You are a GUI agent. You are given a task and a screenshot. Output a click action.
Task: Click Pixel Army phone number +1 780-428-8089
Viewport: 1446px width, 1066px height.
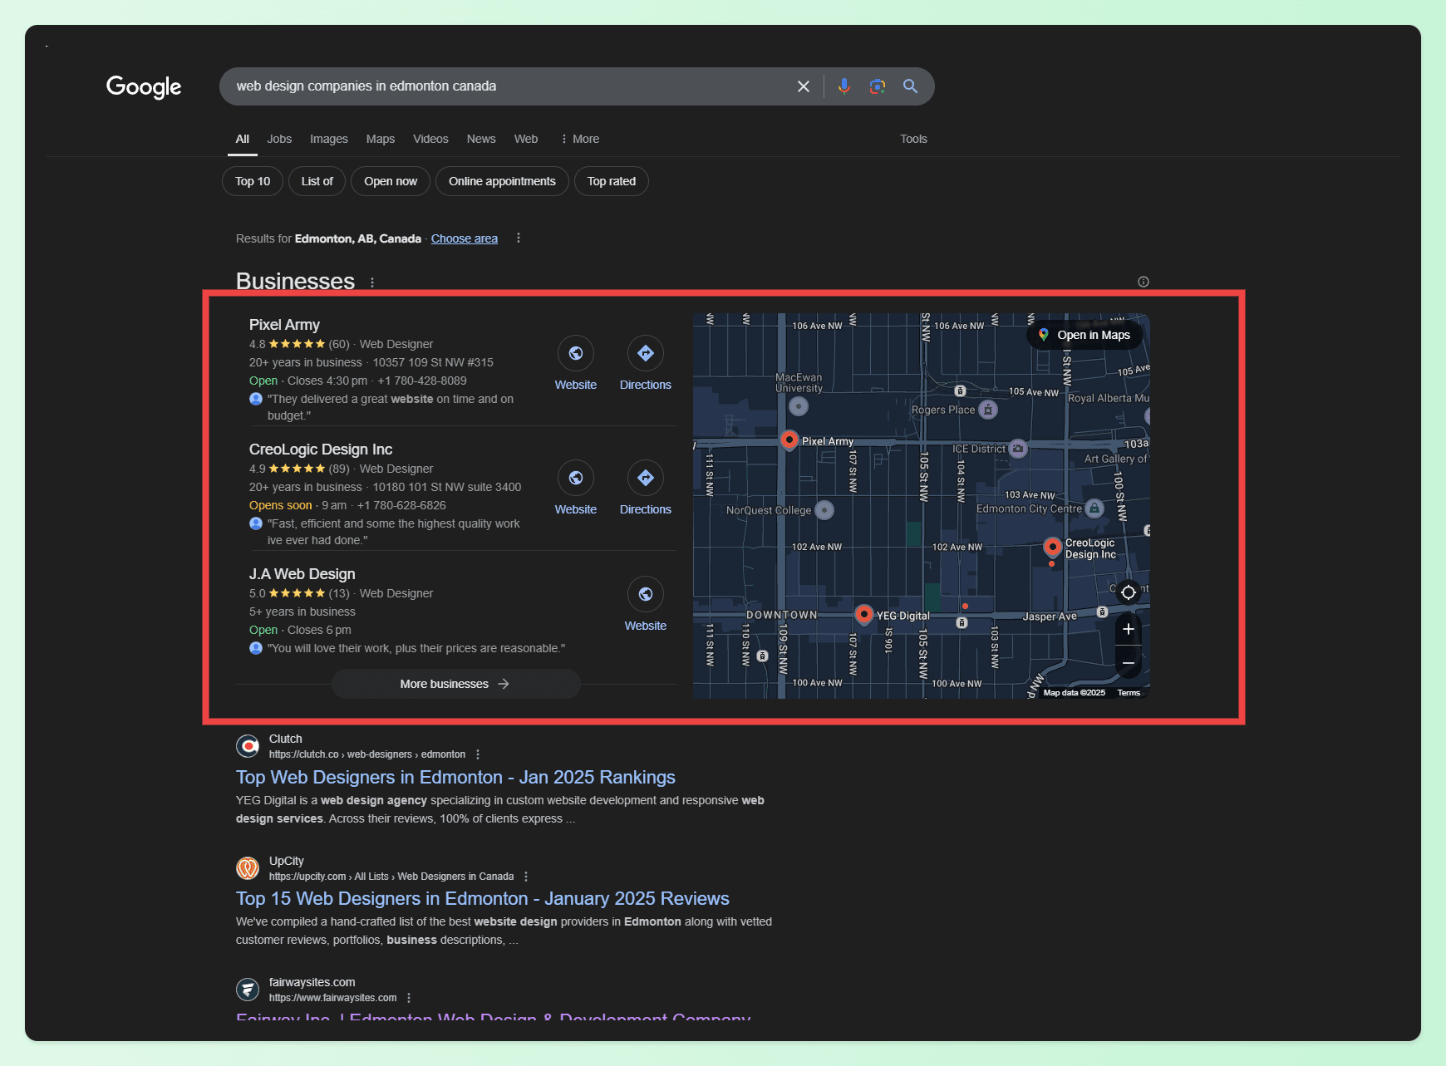pyautogui.click(x=422, y=381)
